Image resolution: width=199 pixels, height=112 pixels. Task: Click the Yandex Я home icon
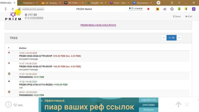[x=6, y=9]
